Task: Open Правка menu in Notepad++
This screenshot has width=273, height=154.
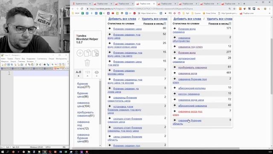Action: [x=10, y=59]
